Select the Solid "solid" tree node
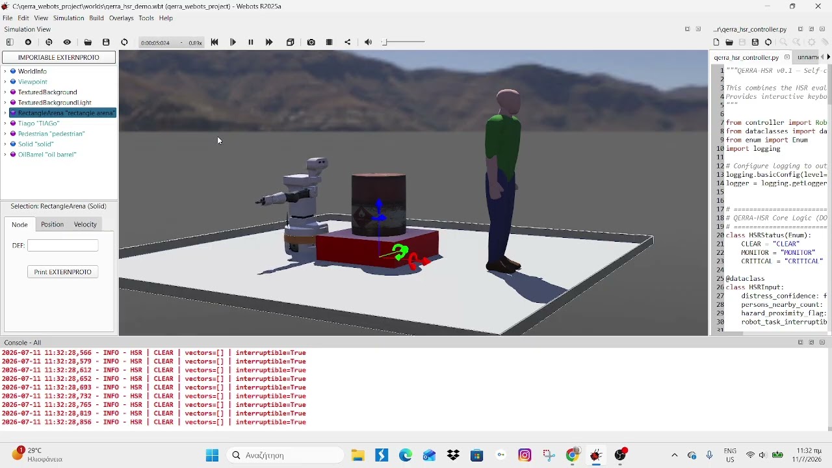The height and width of the screenshot is (468, 832). point(36,144)
